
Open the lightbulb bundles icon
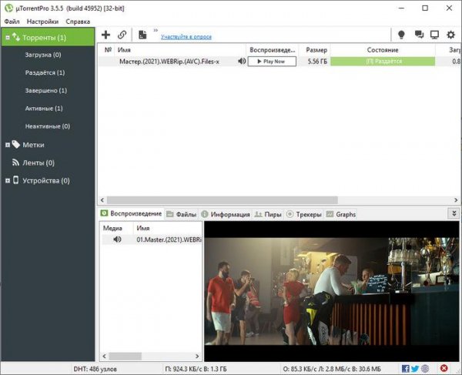click(401, 35)
